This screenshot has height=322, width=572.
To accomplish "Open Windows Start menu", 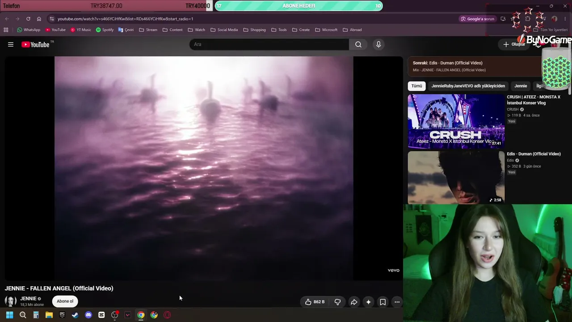I will click(x=9, y=315).
